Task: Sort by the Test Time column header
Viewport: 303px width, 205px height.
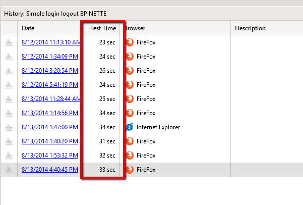Action: [102, 28]
